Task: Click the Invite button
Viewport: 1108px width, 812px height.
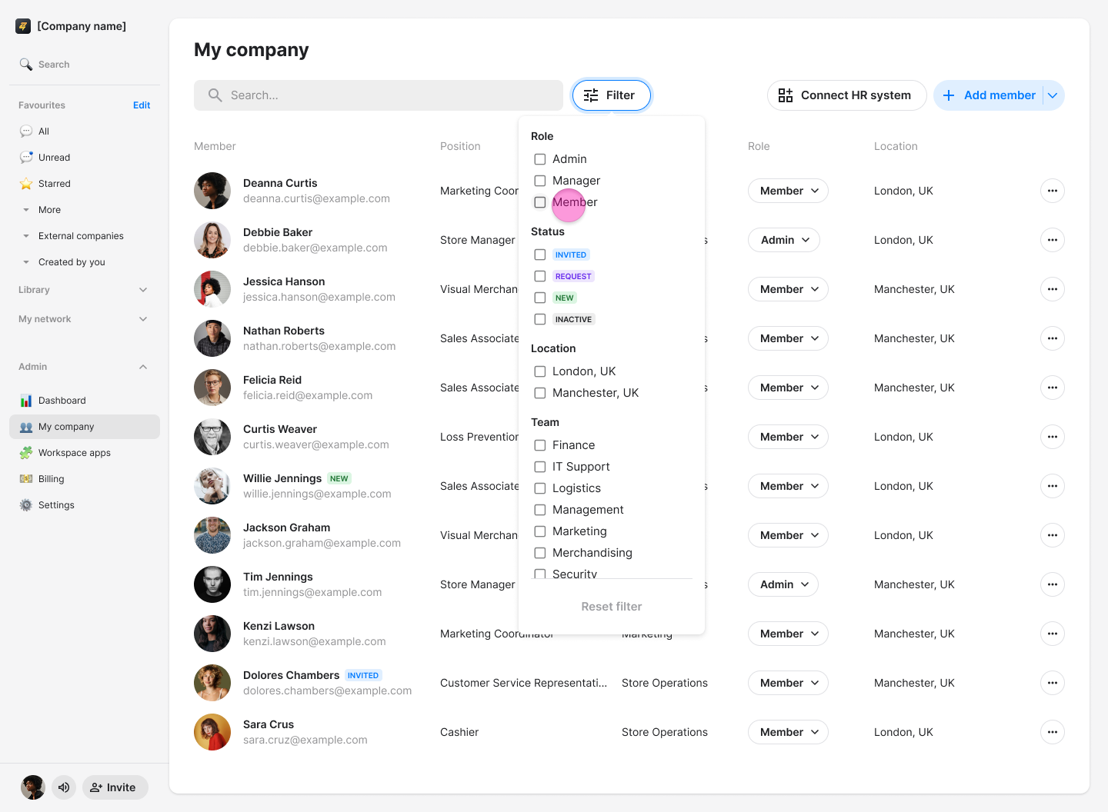Action: pos(115,787)
